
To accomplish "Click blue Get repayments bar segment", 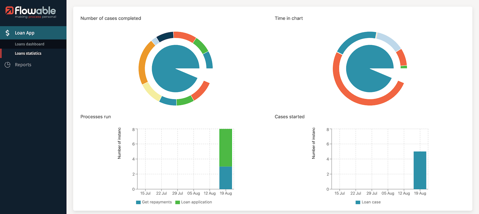I will click(x=226, y=178).
